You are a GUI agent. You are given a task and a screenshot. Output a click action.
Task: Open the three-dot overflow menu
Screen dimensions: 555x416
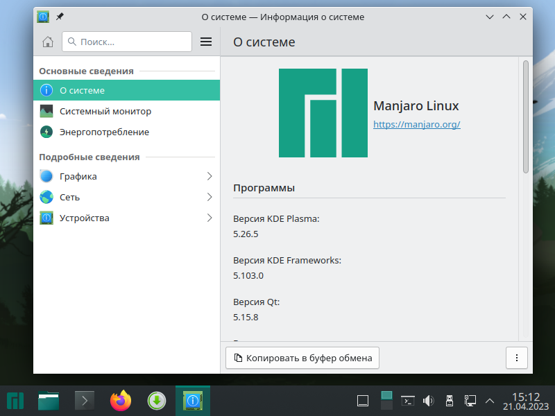pos(516,358)
